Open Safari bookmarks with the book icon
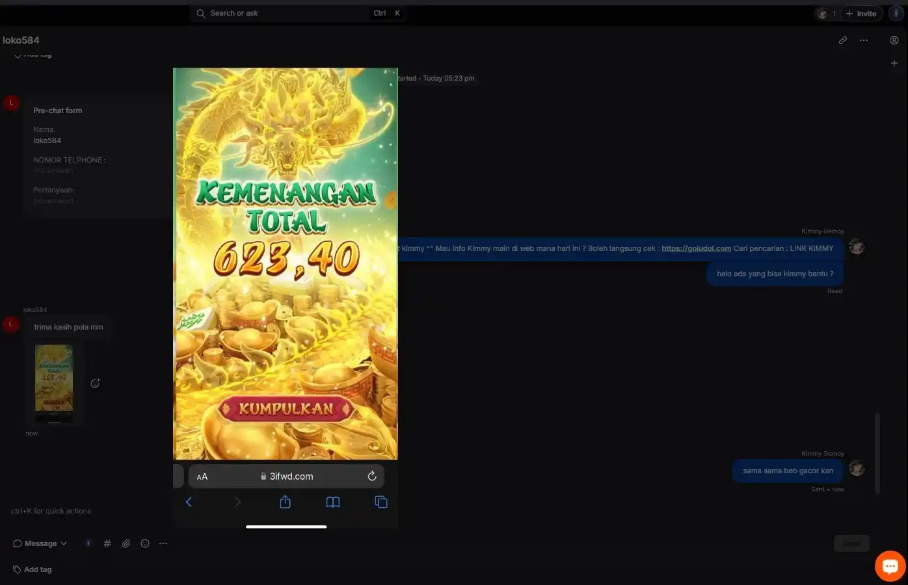Viewport: 908px width, 585px height. 333,501
